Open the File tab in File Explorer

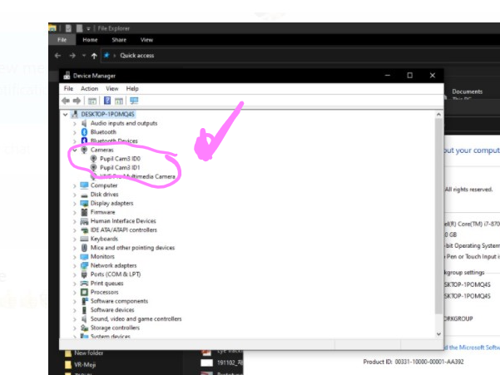pyautogui.click(x=62, y=40)
